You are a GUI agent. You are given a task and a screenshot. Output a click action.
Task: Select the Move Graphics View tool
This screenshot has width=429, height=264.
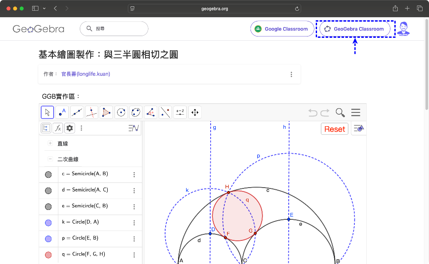pyautogui.click(x=195, y=112)
